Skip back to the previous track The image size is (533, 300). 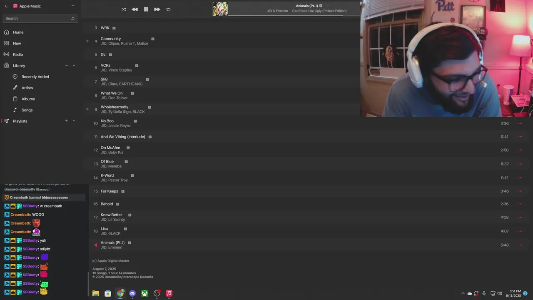[134, 9]
